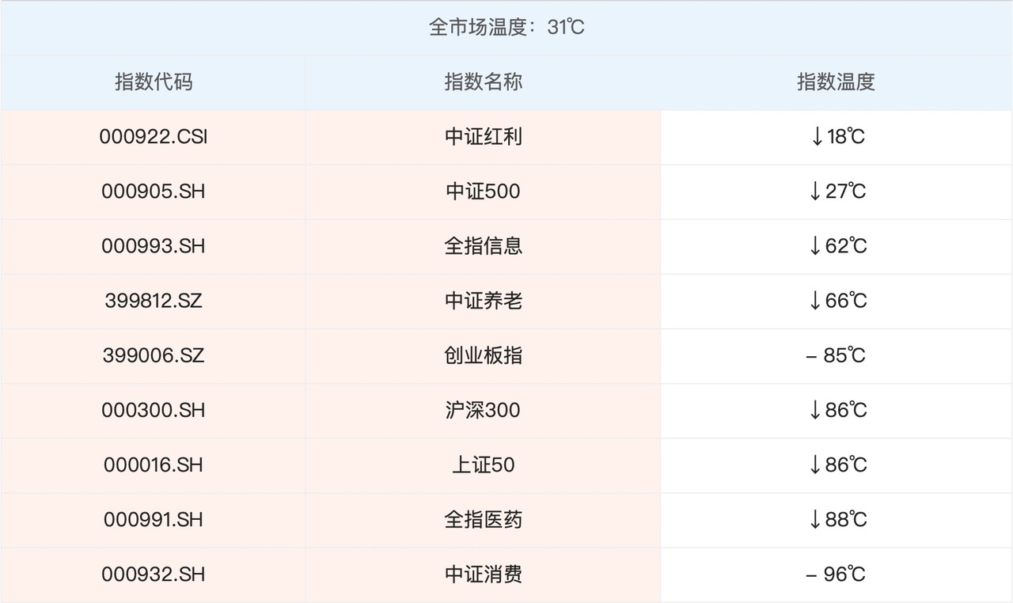Click the down arrow beside 18℃
The width and height of the screenshot is (1013, 603).
point(817,137)
